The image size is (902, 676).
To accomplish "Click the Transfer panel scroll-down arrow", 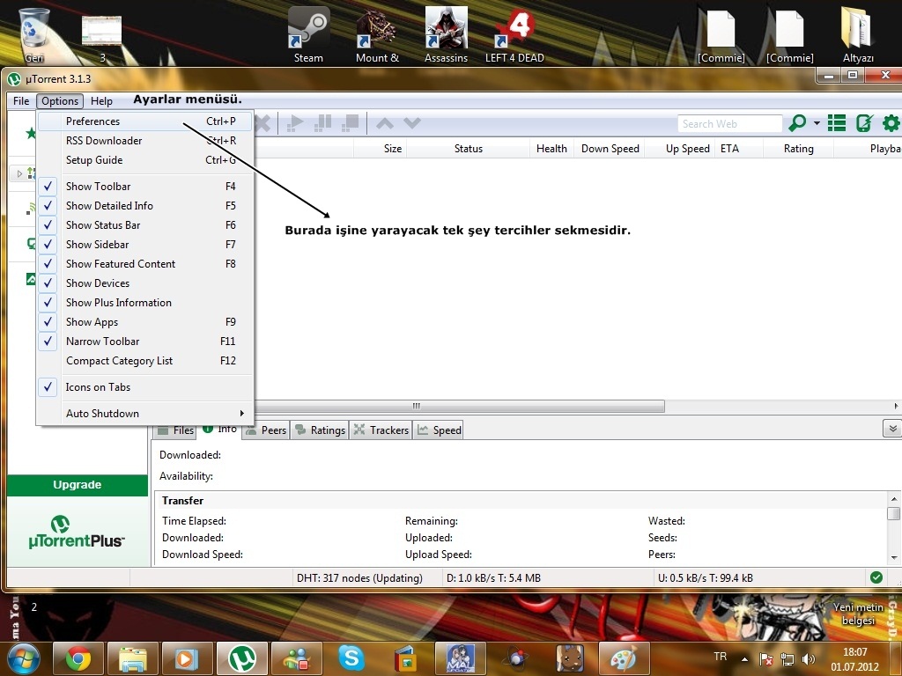I will click(x=893, y=557).
